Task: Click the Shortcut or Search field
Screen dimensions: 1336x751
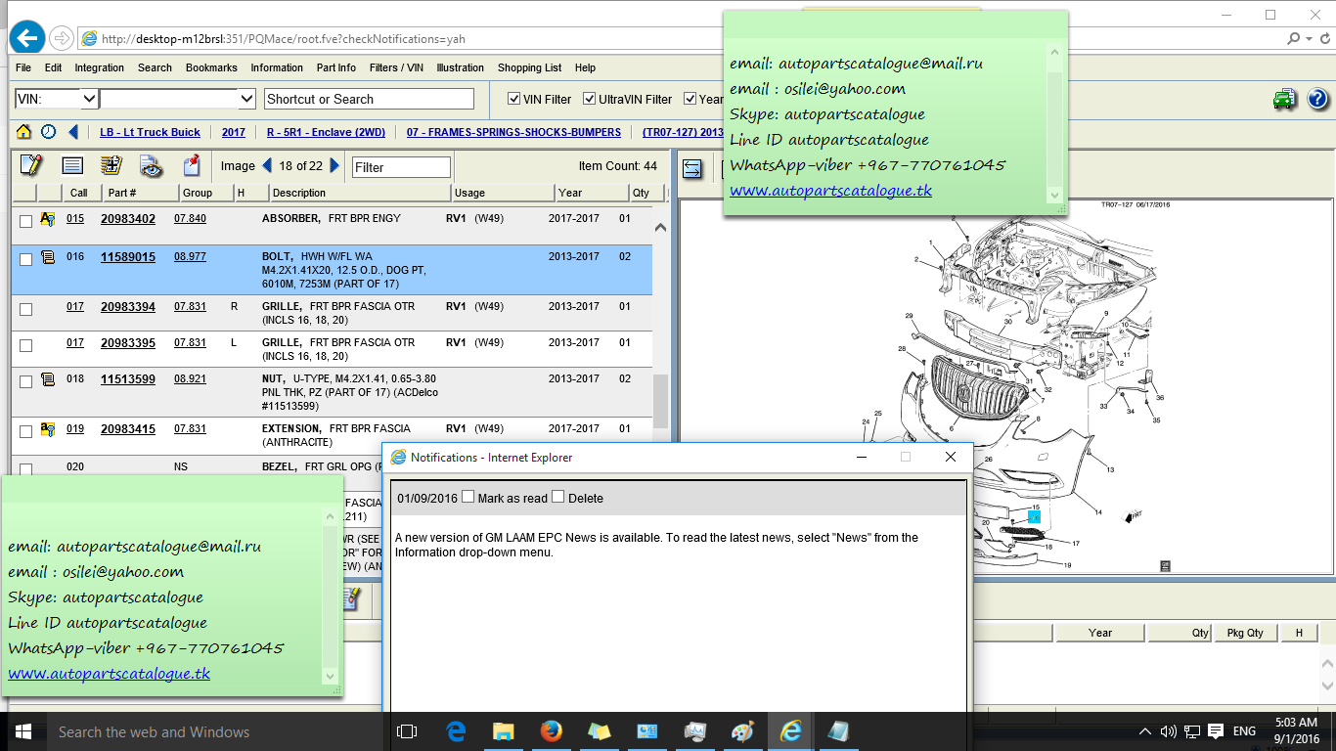Action: point(369,99)
